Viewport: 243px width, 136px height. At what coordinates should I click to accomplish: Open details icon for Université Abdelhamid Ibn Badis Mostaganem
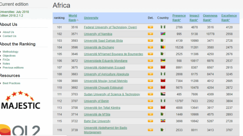click(150, 130)
